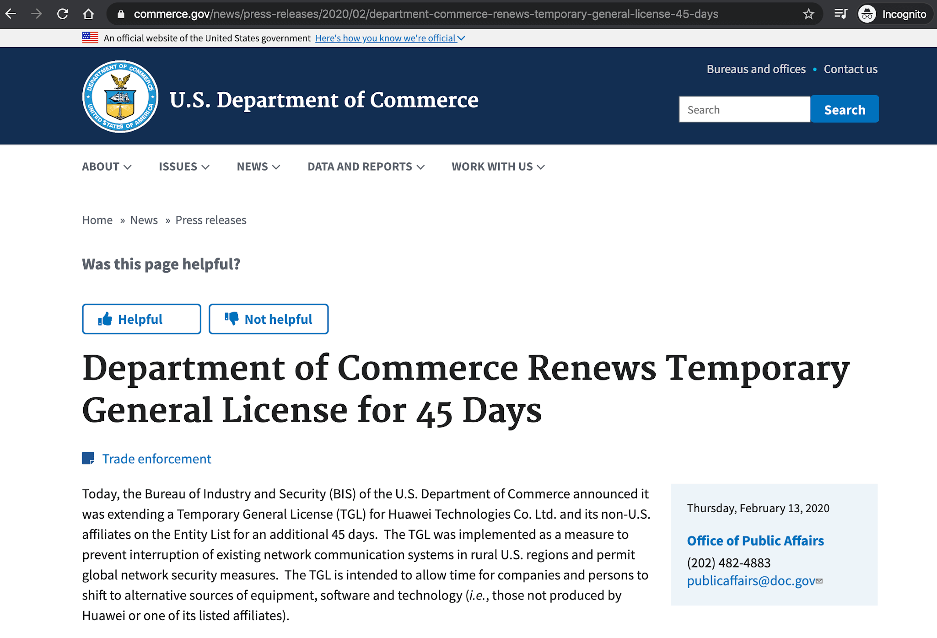Open the ABOUT dropdown menu
The width and height of the screenshot is (937, 638).
pos(107,167)
